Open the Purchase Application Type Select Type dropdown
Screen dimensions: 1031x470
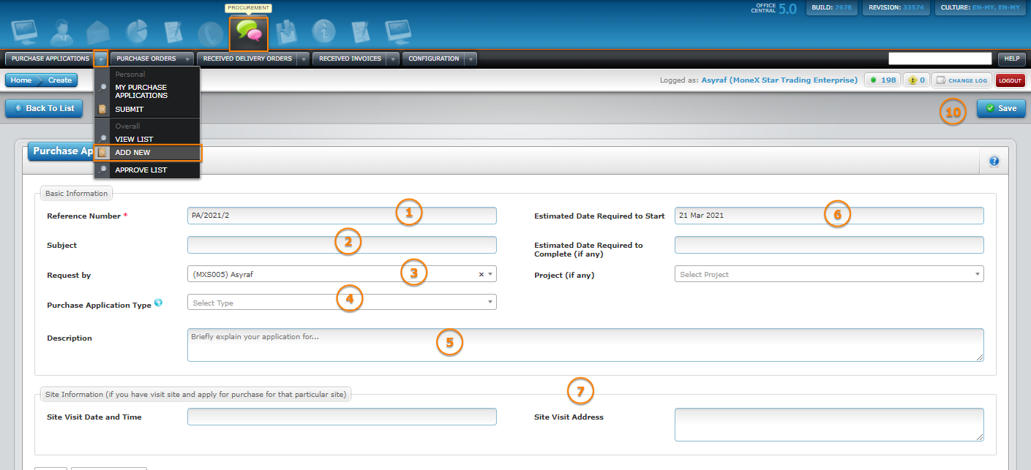[x=342, y=302]
